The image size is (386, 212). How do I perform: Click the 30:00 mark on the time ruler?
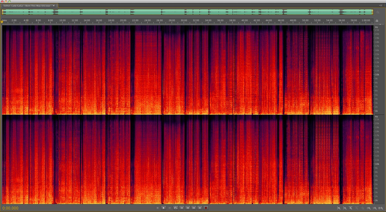coord(184,20)
